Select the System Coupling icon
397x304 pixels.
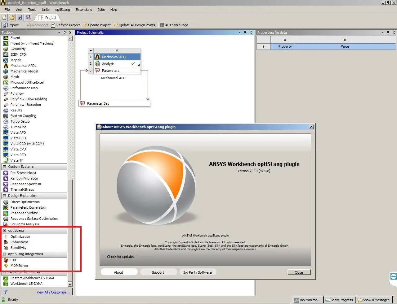(x=6, y=116)
